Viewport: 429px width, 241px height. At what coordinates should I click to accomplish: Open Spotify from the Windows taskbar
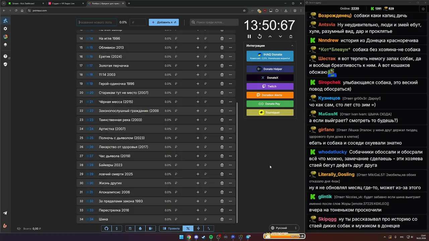(211, 237)
